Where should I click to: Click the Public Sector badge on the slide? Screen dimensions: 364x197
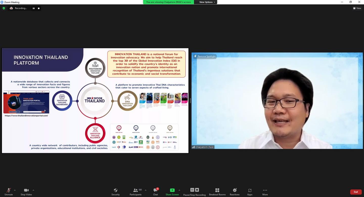[119, 129]
